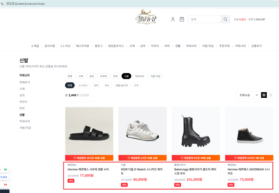Open the shopping bag cart icon
Screen dimensions: 279x193
[182, 19]
